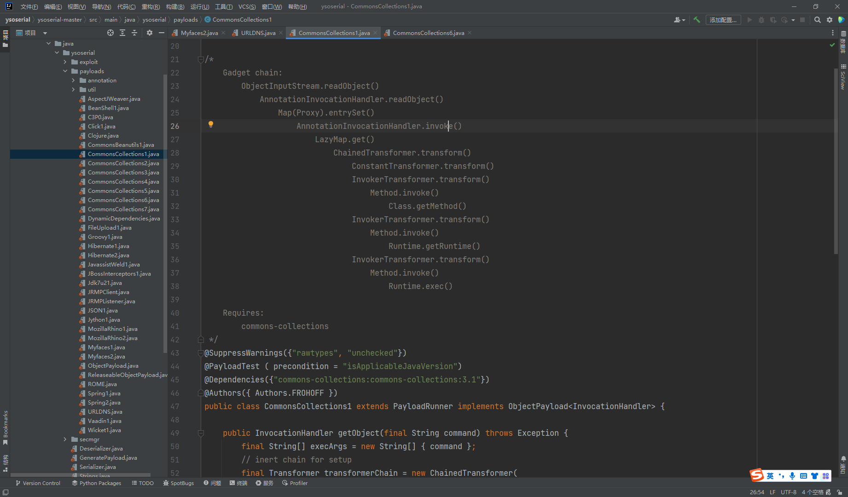Screen dimensions: 848x497
Task: Click the locate target icon in Project panel
Action: pyautogui.click(x=110, y=33)
